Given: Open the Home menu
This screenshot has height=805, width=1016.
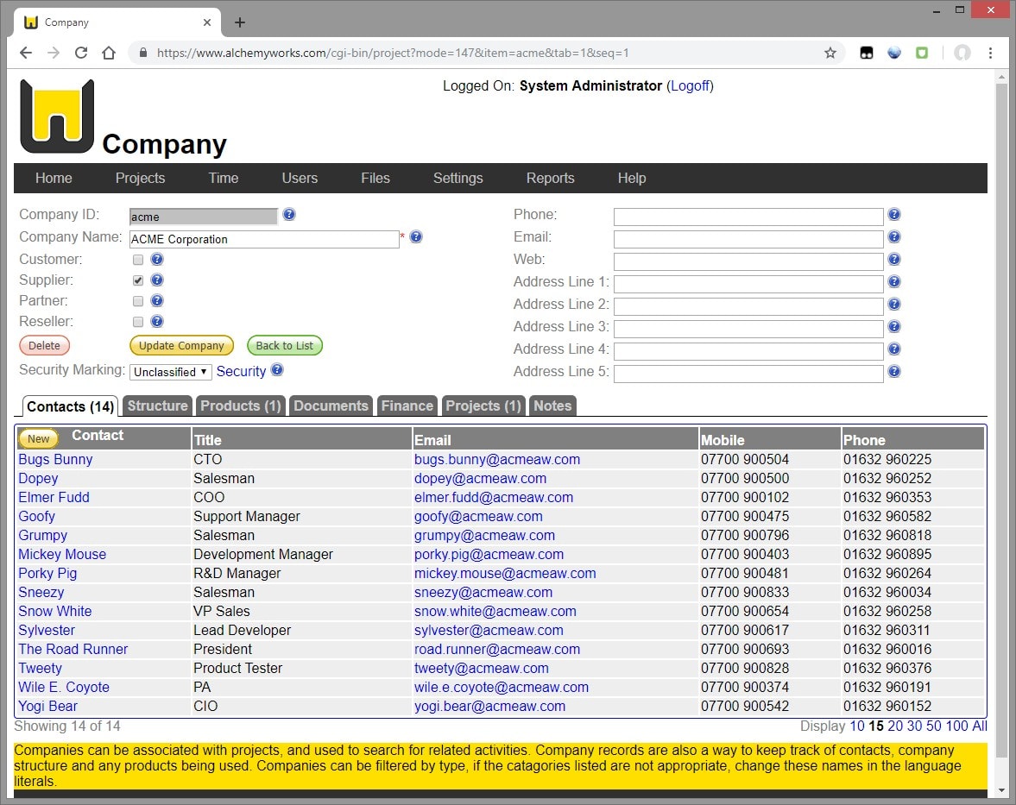Looking at the screenshot, I should 54,178.
